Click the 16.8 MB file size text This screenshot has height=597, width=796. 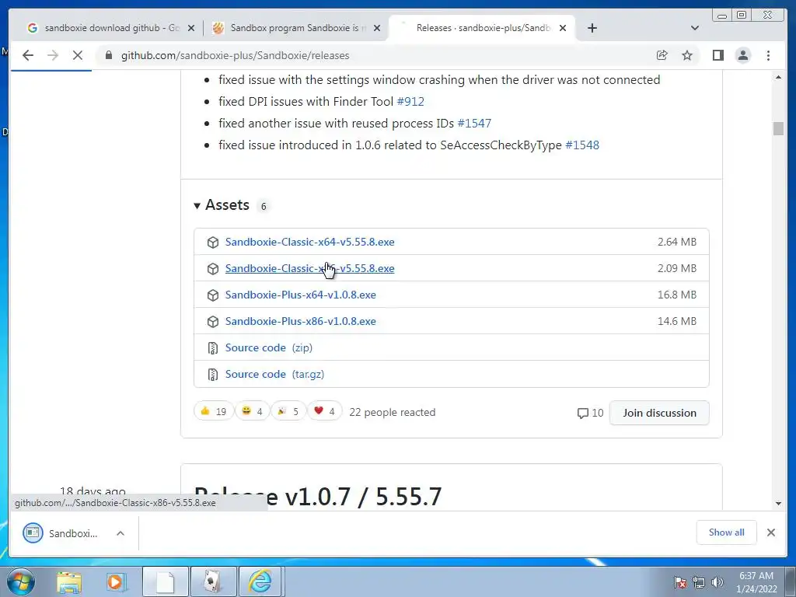click(x=677, y=295)
